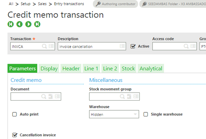Tick the Single warehouse checkbox
This screenshot has width=206, height=139.
click(x=146, y=114)
